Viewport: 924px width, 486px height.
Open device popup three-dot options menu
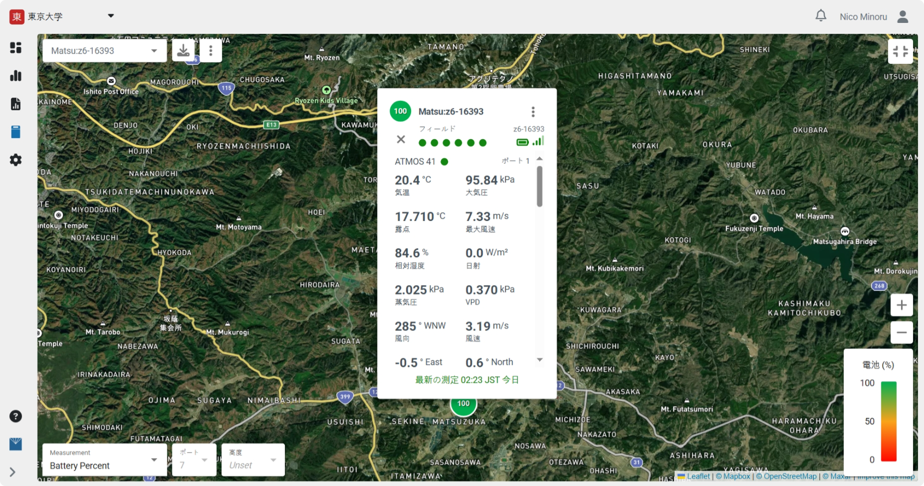pos(533,112)
